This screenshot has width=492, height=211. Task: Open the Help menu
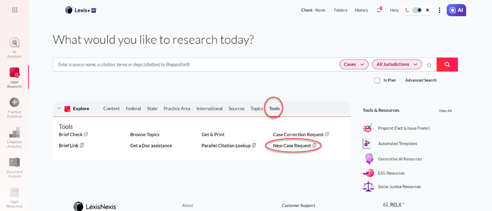coord(394,10)
